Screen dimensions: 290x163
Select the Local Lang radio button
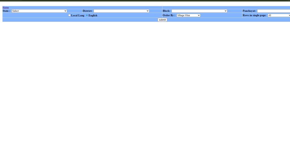(x=69, y=15)
